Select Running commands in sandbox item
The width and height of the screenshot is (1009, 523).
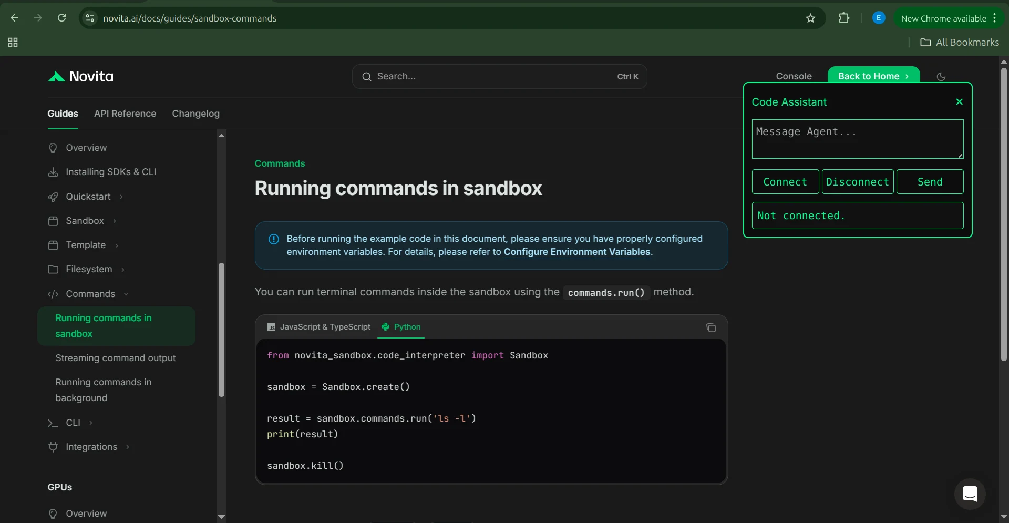[x=116, y=326]
